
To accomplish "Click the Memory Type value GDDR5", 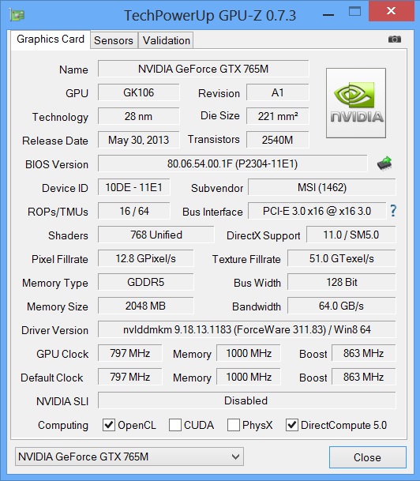I will (x=145, y=282).
